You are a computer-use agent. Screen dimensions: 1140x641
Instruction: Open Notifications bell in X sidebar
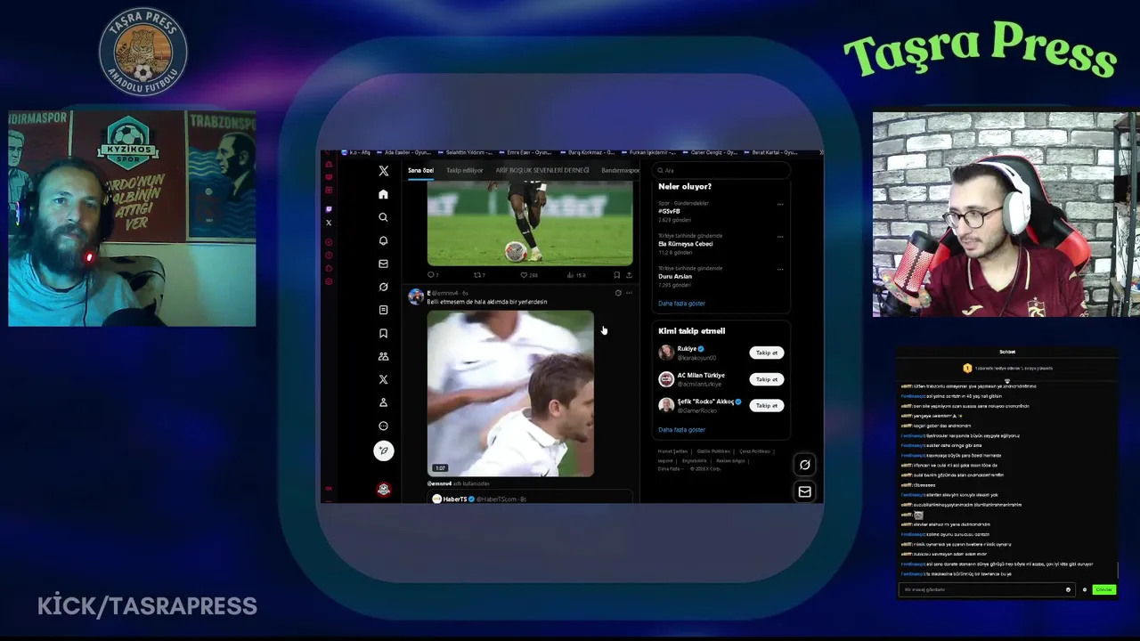click(383, 240)
